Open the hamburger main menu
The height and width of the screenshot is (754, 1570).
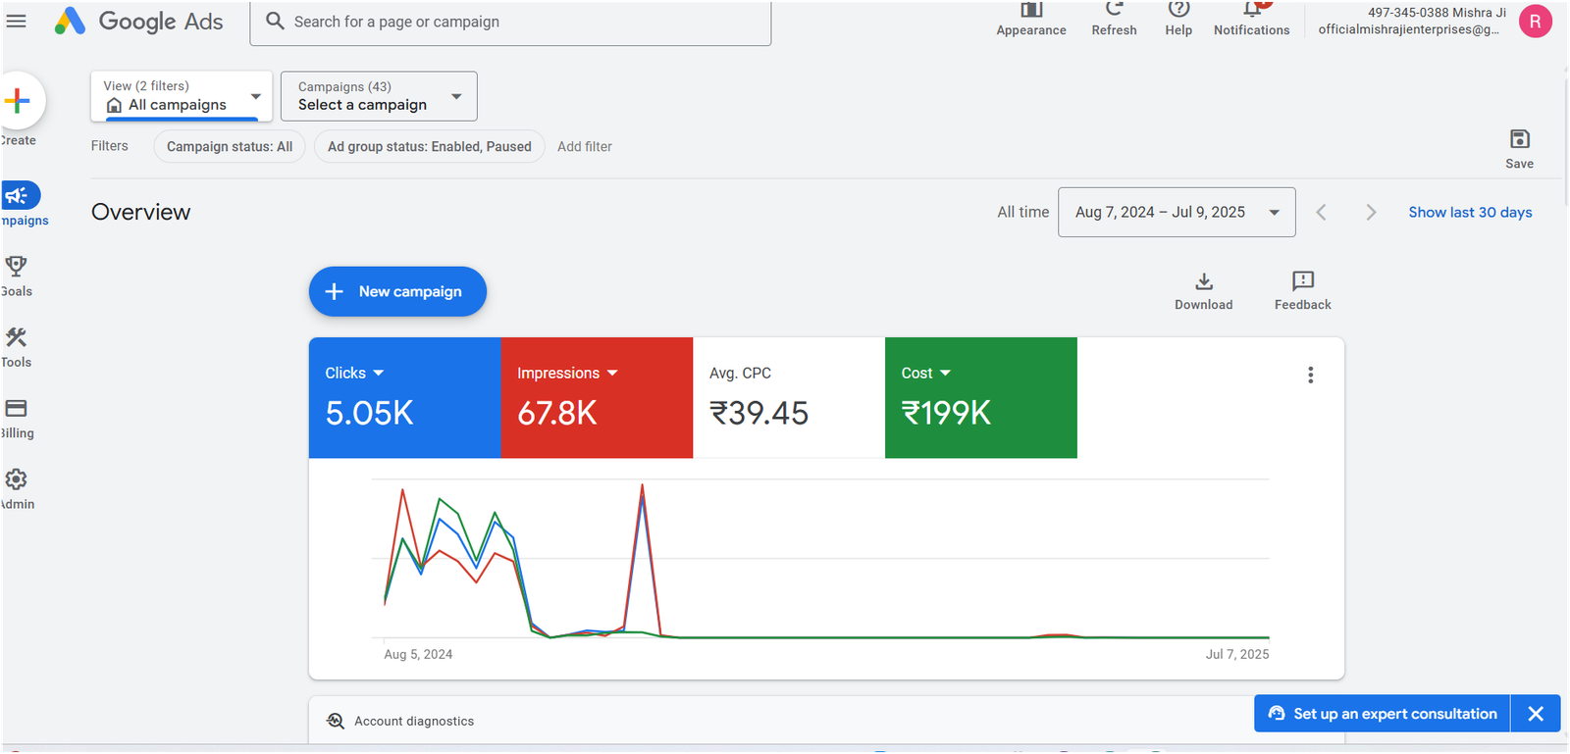pos(17,21)
